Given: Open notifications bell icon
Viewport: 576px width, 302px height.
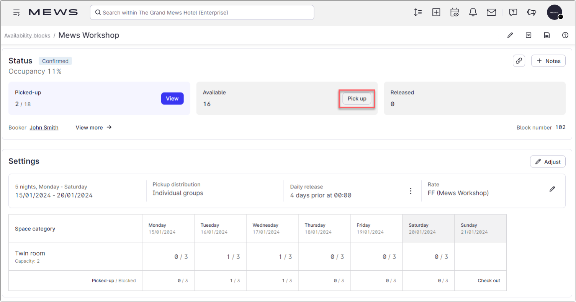Looking at the screenshot, I should [x=473, y=12].
